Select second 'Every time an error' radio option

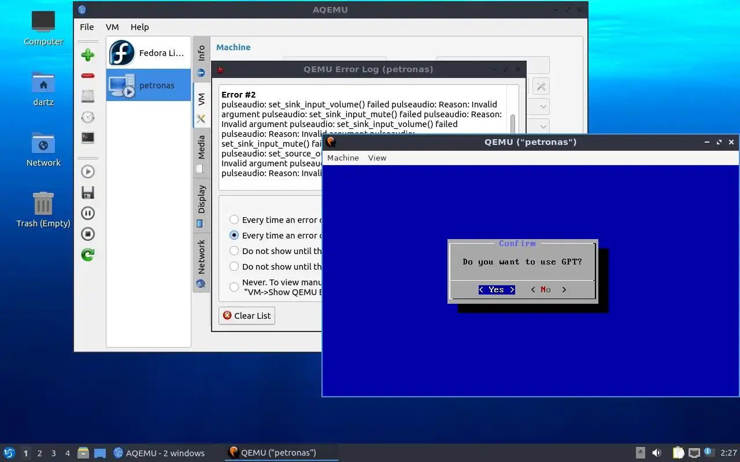[x=234, y=235]
